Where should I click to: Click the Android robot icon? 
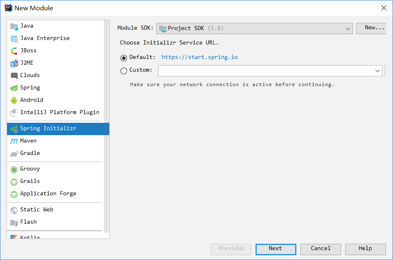(14, 100)
